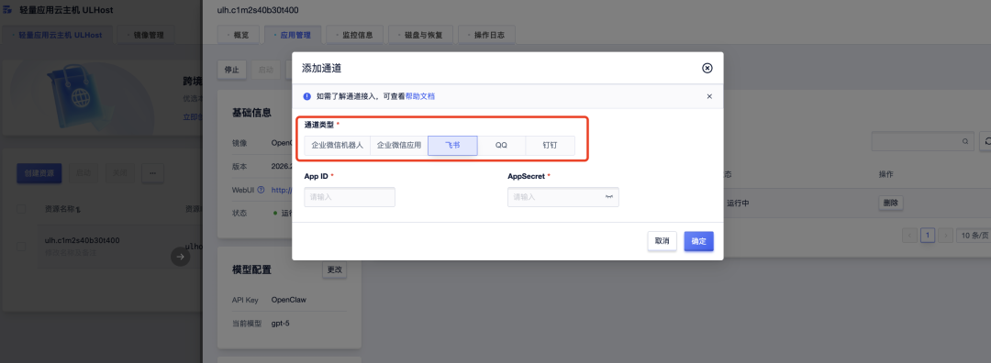991x363 pixels.
Task: Select 企业微信机器人 channel type
Action: point(337,145)
